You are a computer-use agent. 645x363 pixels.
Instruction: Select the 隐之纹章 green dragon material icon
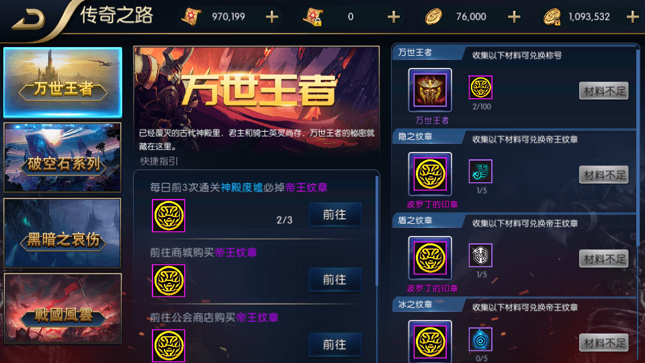(x=480, y=171)
